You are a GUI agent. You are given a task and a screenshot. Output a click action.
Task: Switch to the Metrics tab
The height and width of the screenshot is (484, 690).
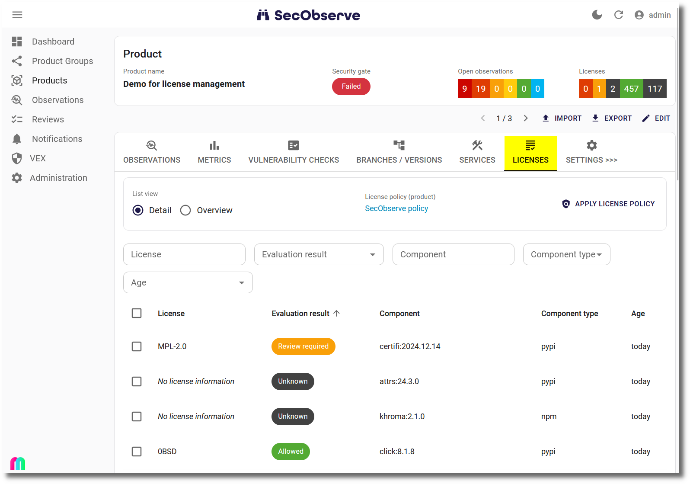(x=214, y=153)
